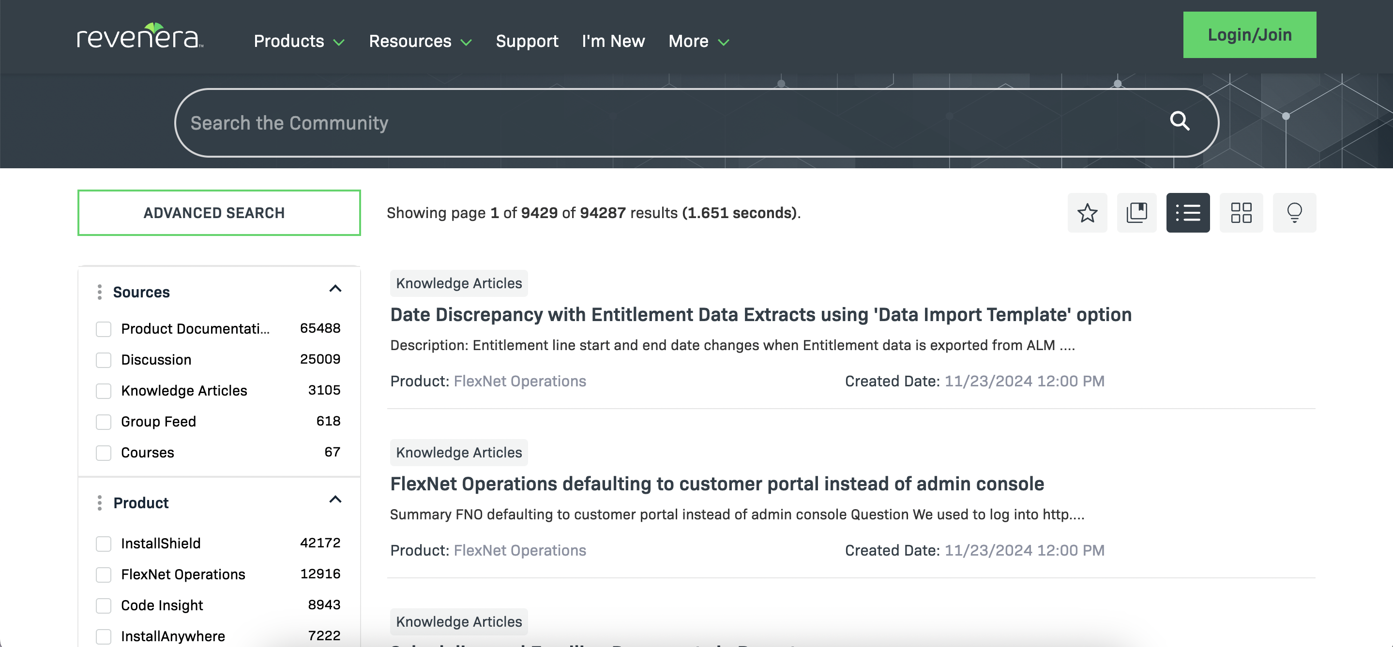Collapse the Product filter section
1393x647 pixels.
pyautogui.click(x=336, y=501)
